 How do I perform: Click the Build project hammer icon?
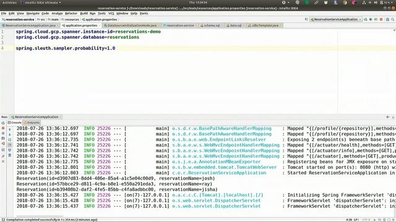[x=306, y=19]
